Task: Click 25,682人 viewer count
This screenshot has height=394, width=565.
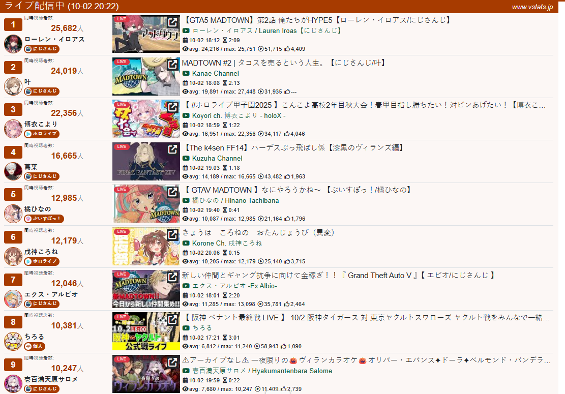Action: 67,28
